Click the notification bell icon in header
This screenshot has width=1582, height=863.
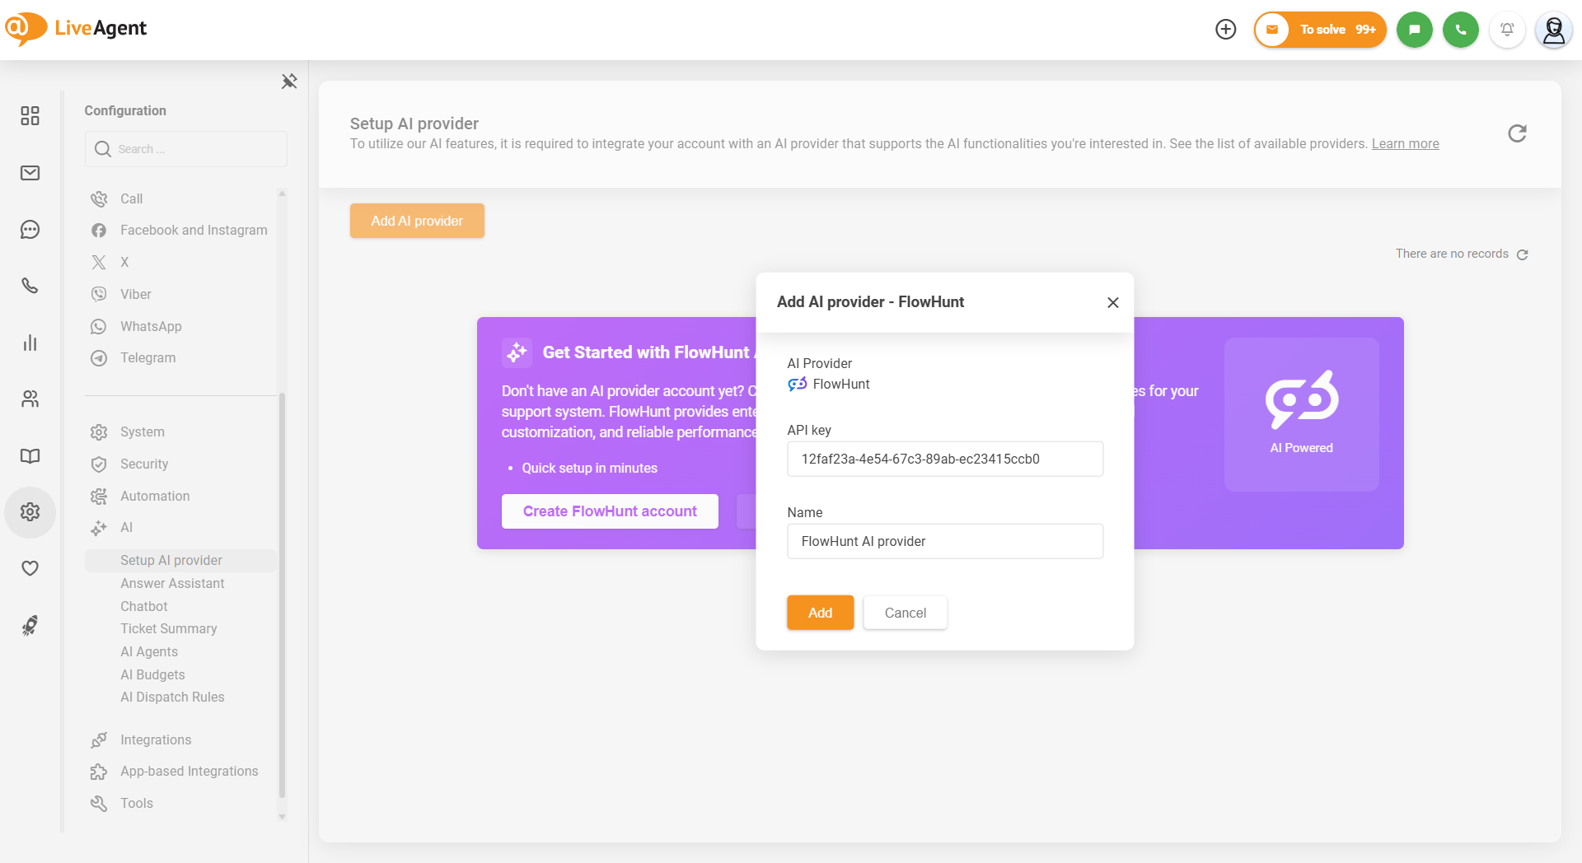coord(1507,30)
